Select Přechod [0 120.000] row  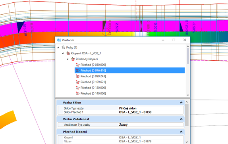coord(93,88)
